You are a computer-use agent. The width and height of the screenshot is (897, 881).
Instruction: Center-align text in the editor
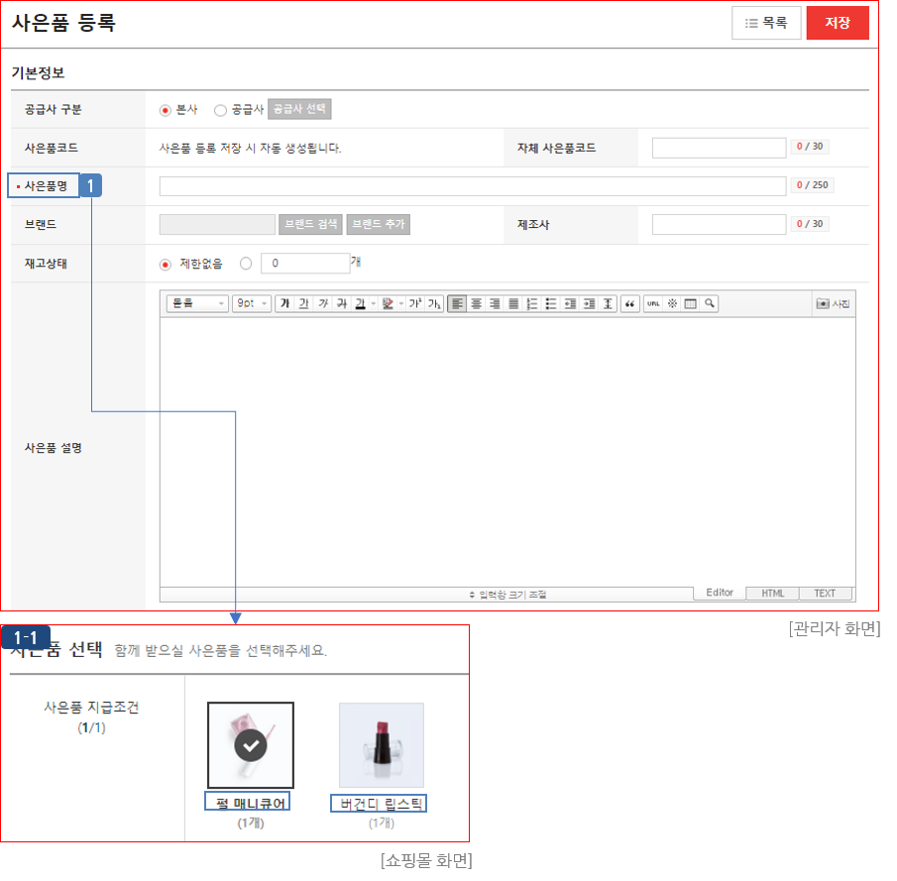(x=477, y=303)
